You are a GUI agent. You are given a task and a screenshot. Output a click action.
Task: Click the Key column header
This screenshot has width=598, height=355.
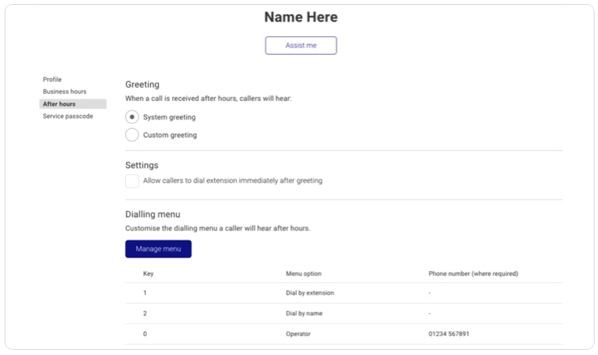(148, 274)
